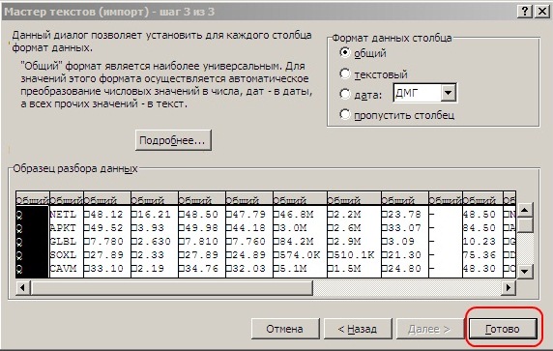Click the cell 'GLBL' in preview
553x351 pixels.
63,242
